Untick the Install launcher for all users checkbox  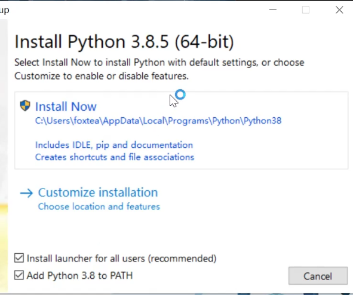click(x=19, y=258)
